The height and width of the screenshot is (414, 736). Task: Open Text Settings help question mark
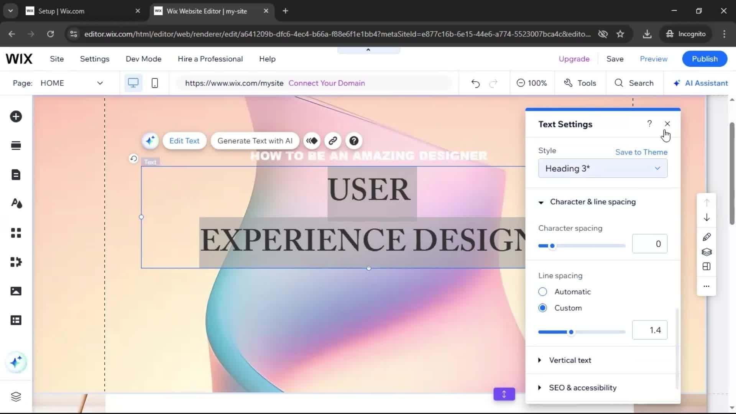coord(649,123)
